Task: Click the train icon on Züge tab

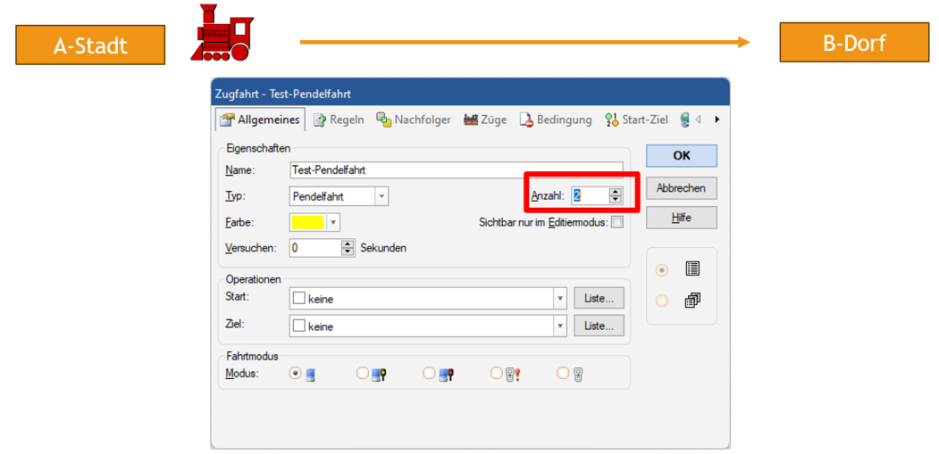Action: click(471, 120)
